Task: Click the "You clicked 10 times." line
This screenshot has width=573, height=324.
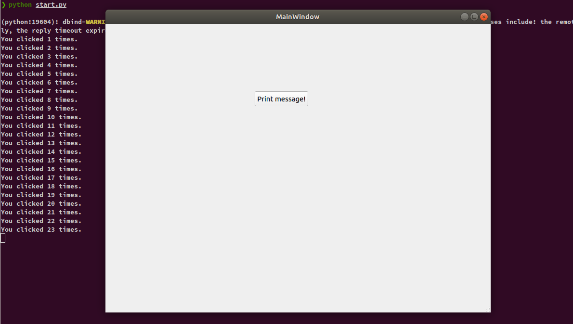Action: [x=41, y=117]
